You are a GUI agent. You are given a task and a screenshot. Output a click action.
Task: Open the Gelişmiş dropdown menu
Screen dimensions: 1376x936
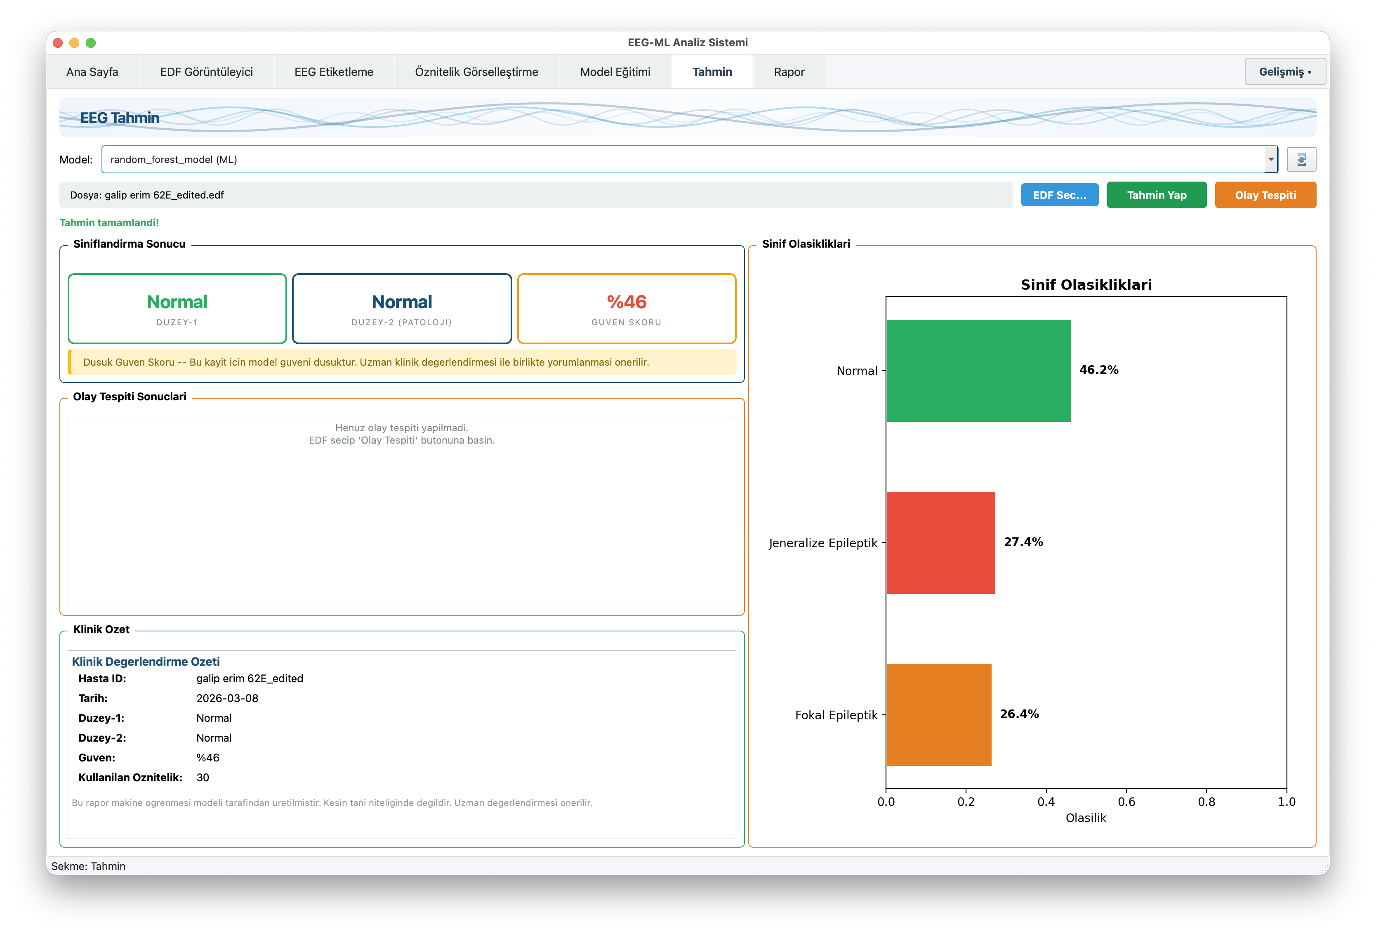coord(1284,72)
